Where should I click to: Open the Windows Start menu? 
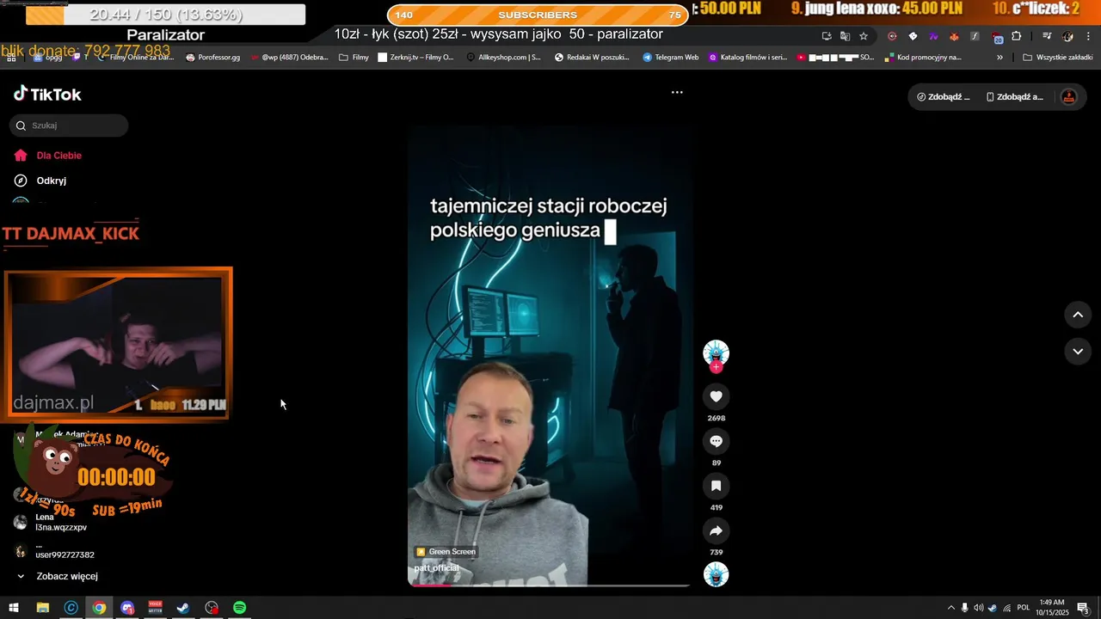14,608
